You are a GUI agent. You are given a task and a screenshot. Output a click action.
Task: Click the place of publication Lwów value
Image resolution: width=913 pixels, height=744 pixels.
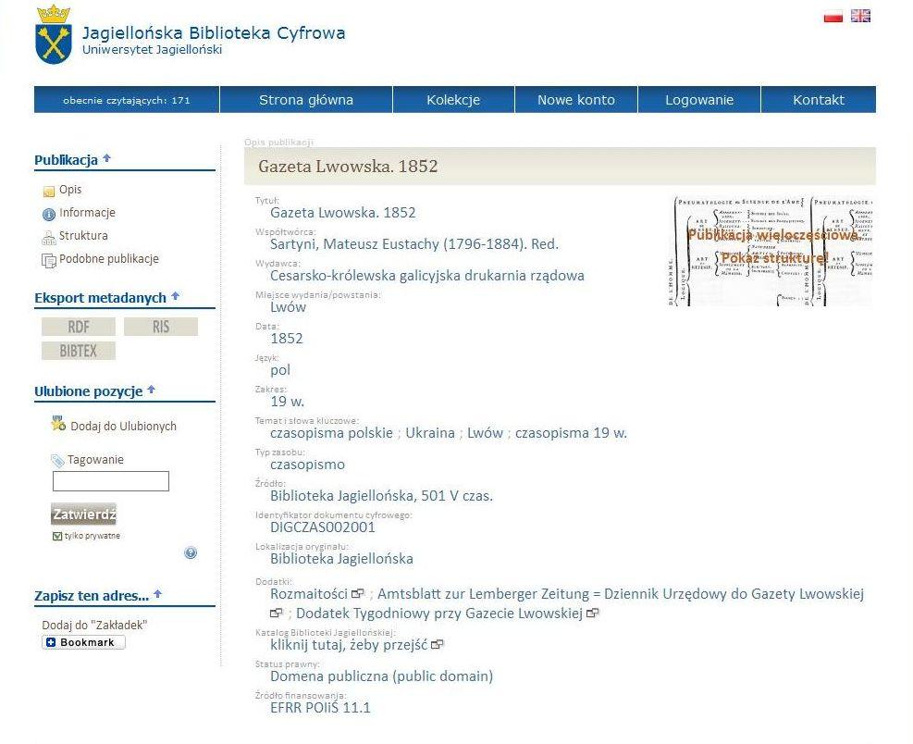289,307
